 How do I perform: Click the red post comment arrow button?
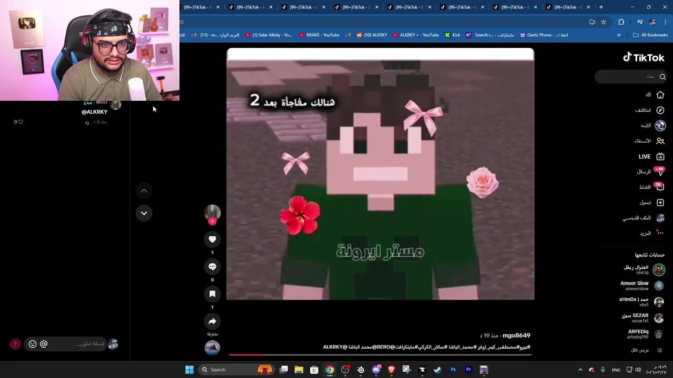tap(15, 344)
